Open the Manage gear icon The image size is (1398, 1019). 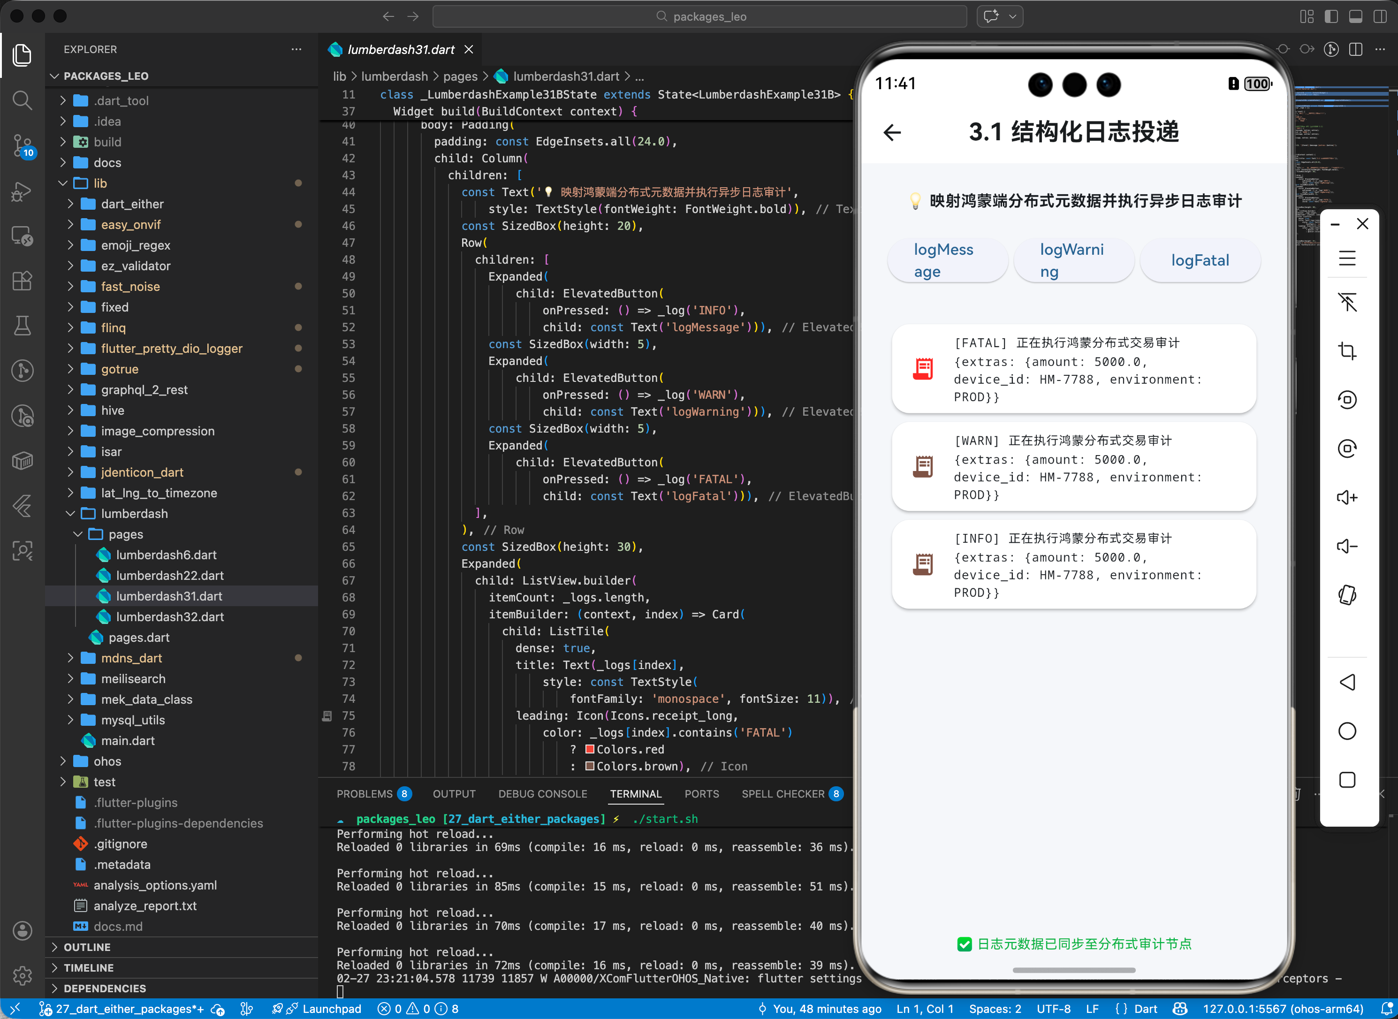coord(22,976)
